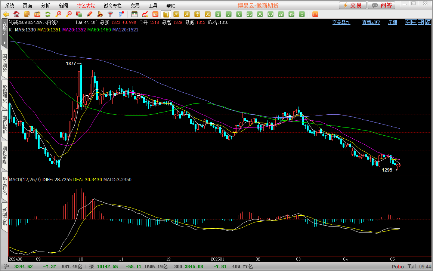This screenshot has width=433, height=271.
Task: Switch to the 期权策略 side tab
Action: coord(4,155)
